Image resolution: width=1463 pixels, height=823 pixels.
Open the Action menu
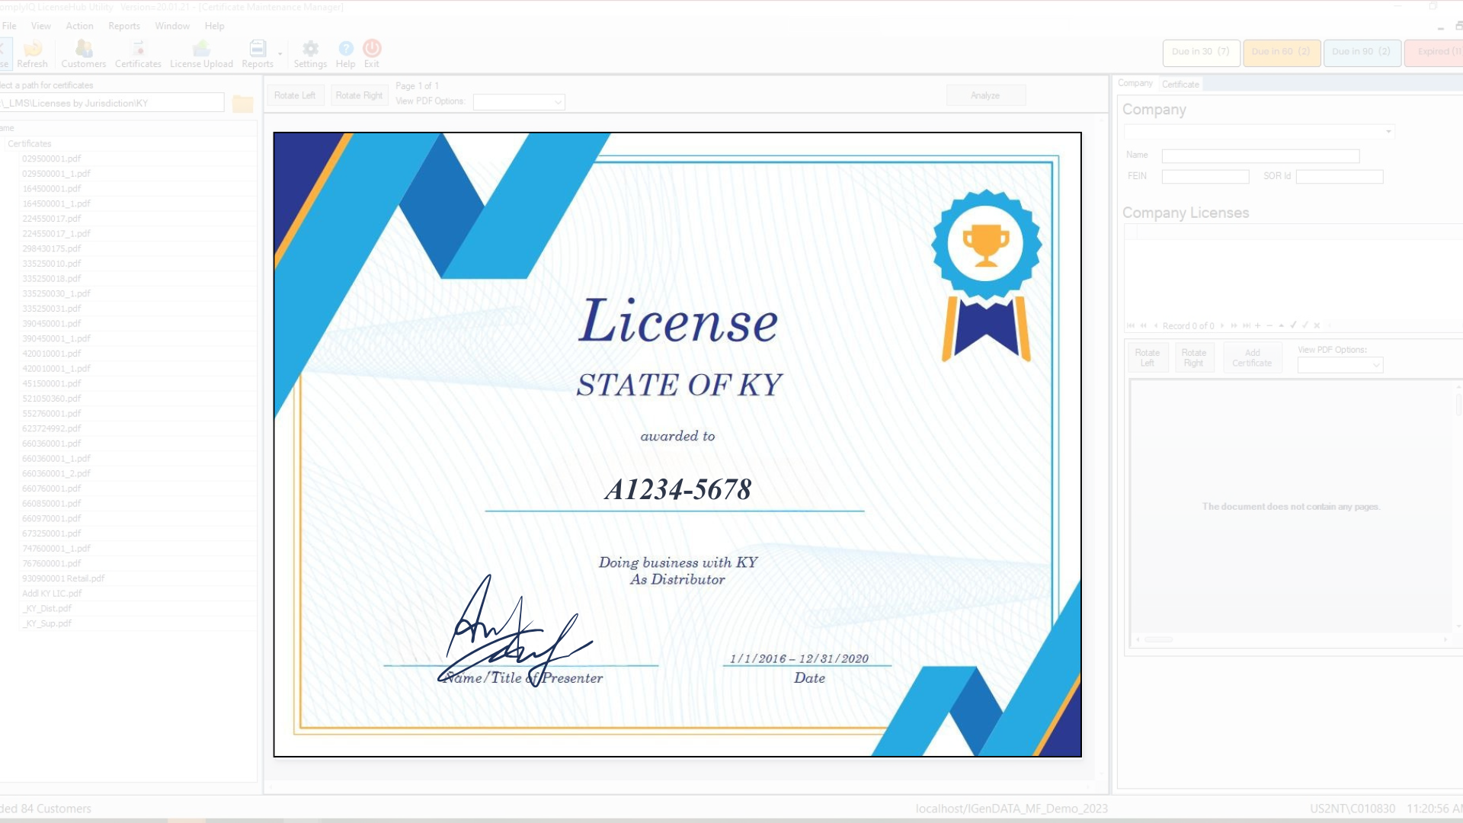tap(79, 26)
